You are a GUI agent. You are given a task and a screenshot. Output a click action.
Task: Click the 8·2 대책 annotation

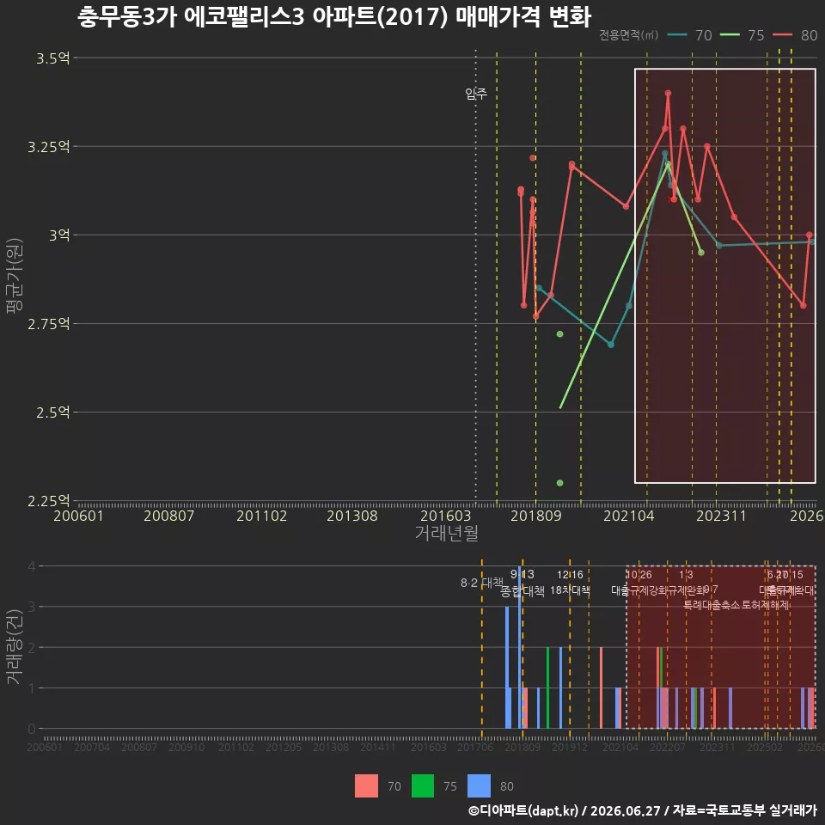pos(482,583)
